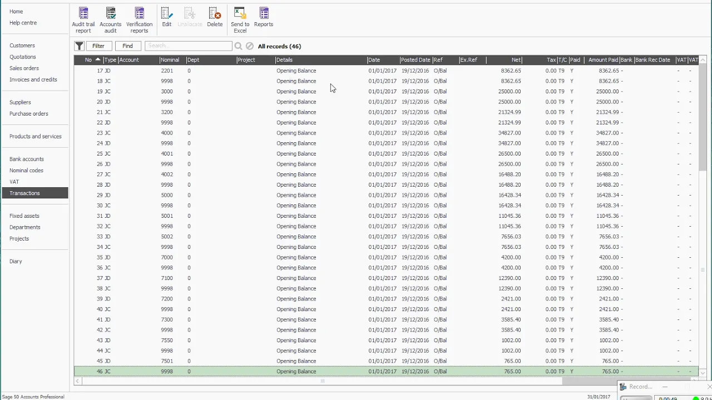This screenshot has height=400, width=712.
Task: Select transaction row number 46
Action: tap(386, 371)
